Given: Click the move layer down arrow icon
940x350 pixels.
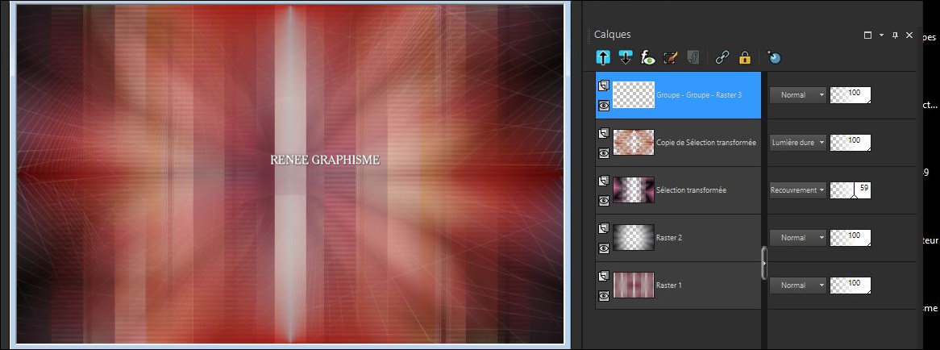Looking at the screenshot, I should point(626,57).
